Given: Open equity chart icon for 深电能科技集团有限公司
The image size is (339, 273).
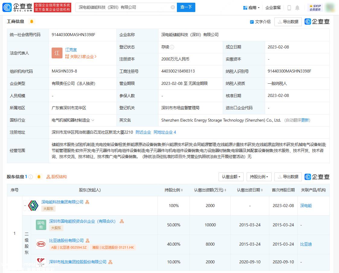Looking at the screenshot, I should [87, 202].
